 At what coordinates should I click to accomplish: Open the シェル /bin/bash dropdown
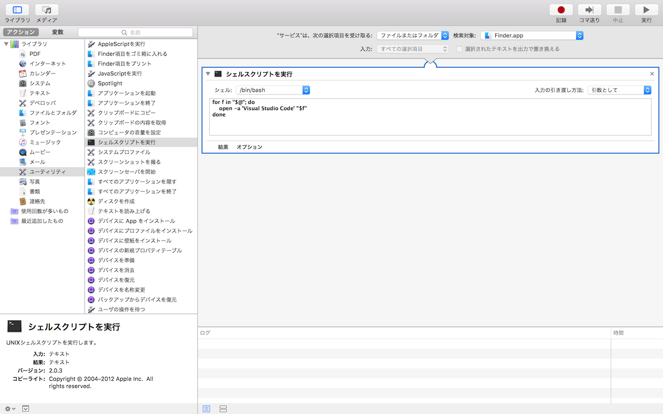click(272, 90)
